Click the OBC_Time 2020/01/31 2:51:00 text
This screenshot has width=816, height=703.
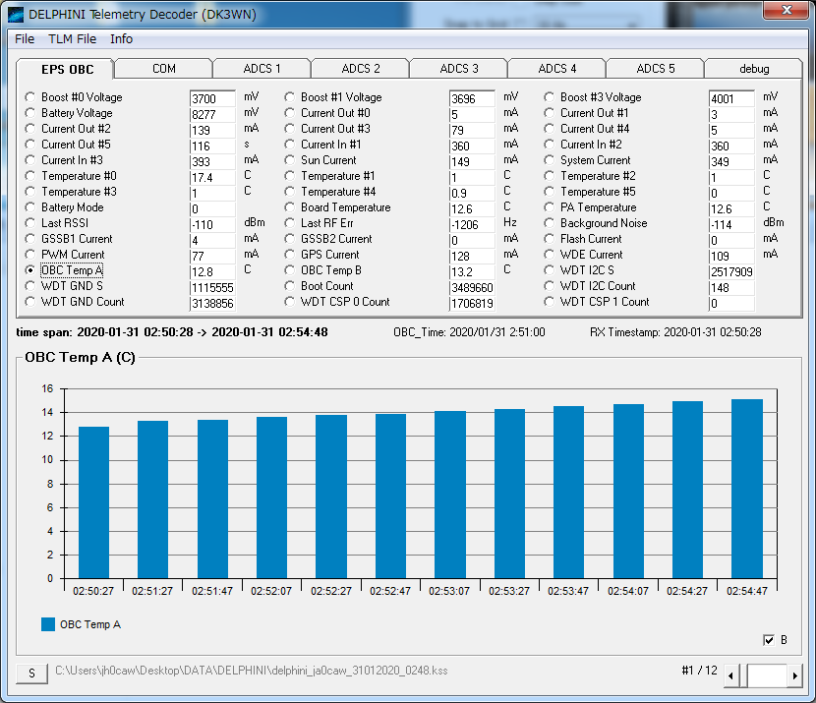pyautogui.click(x=469, y=332)
